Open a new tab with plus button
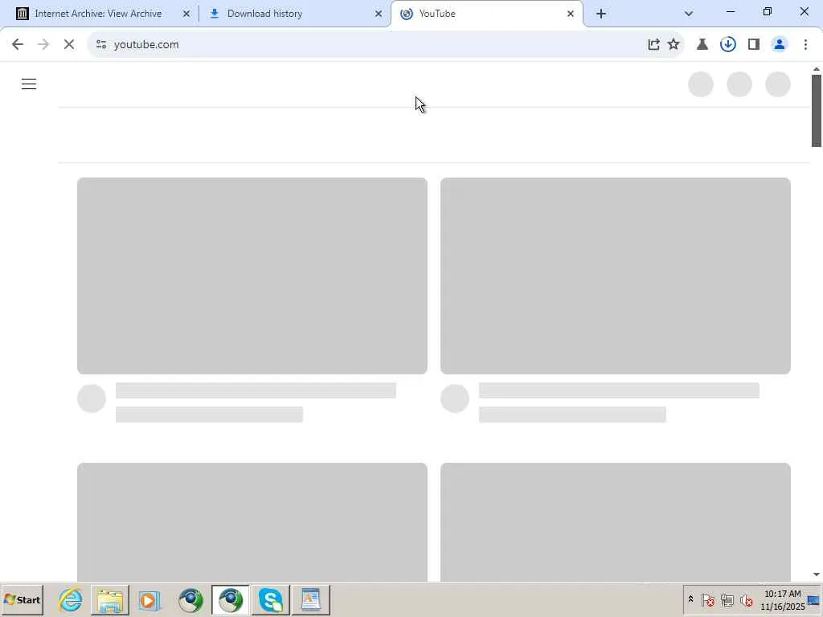This screenshot has width=823, height=617. tap(601, 14)
